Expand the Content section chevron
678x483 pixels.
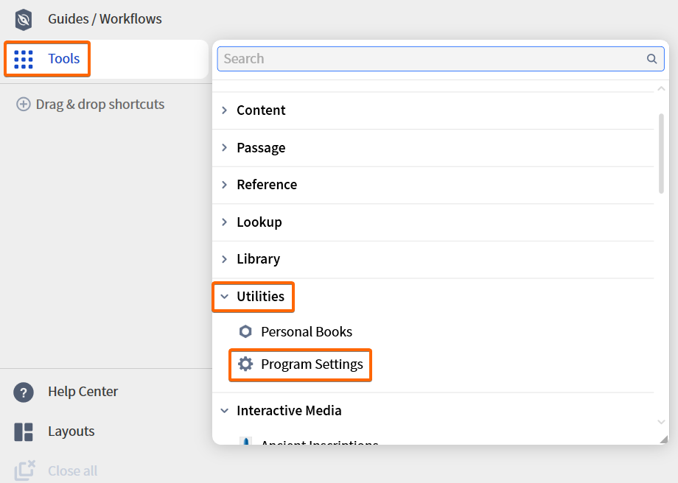[225, 110]
